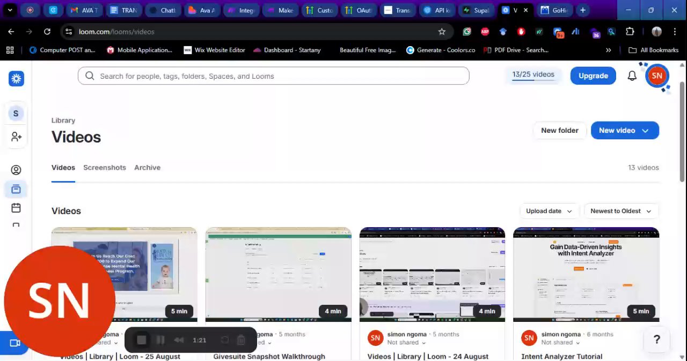Switch to the Screenshots tab
The image size is (687, 361).
click(x=105, y=168)
